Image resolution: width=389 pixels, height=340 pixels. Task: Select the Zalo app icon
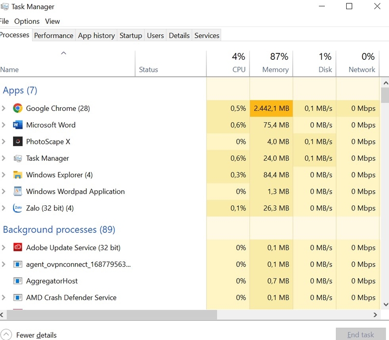click(x=18, y=208)
